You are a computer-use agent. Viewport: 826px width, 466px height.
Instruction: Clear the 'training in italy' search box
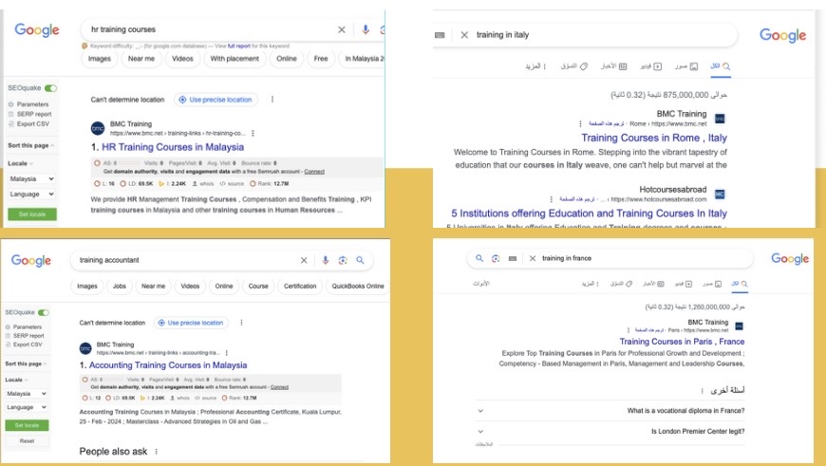tap(464, 35)
